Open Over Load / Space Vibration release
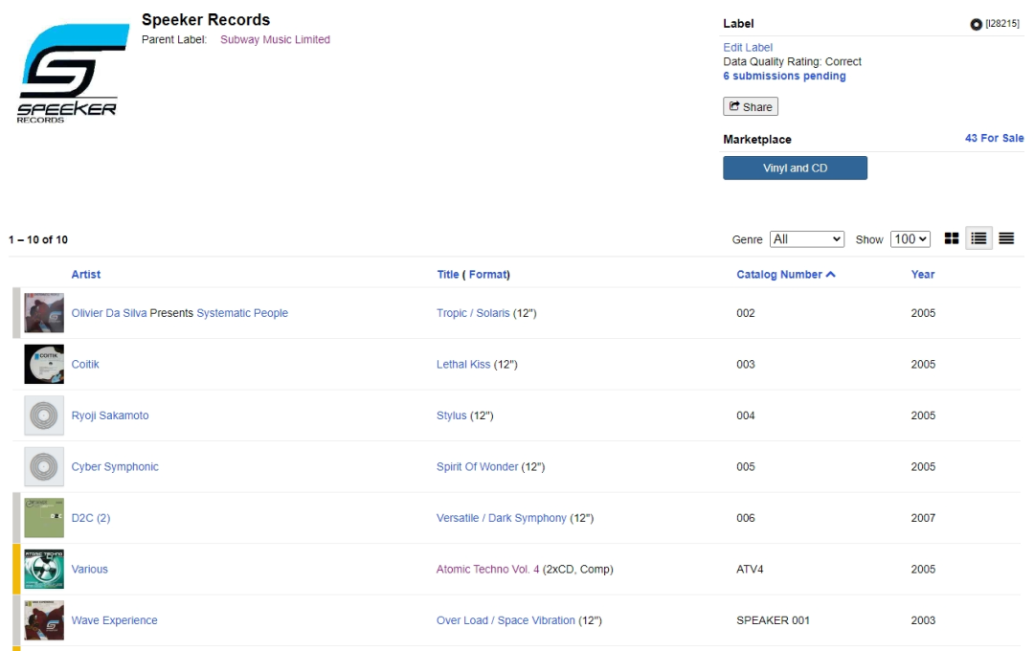Screen dimensions: 1034x651 click(x=506, y=620)
